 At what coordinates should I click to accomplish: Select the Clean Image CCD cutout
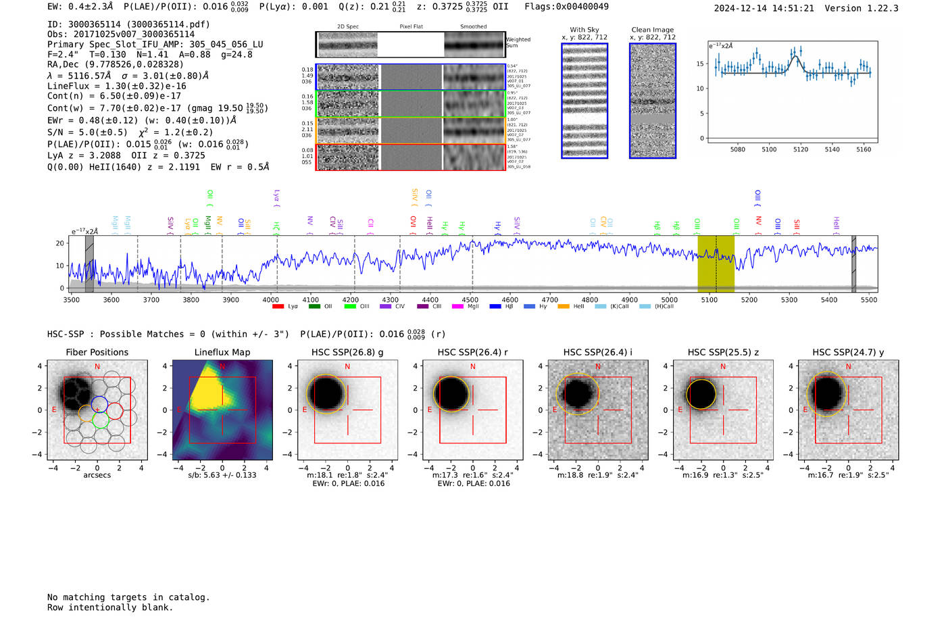653,101
